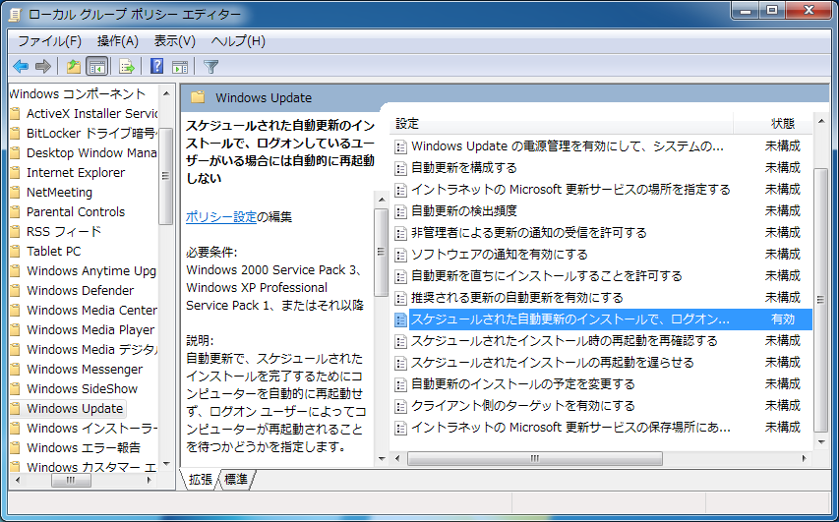The height and width of the screenshot is (522, 839).
Task: Select RSS フィード tree folder
Action: (x=64, y=232)
